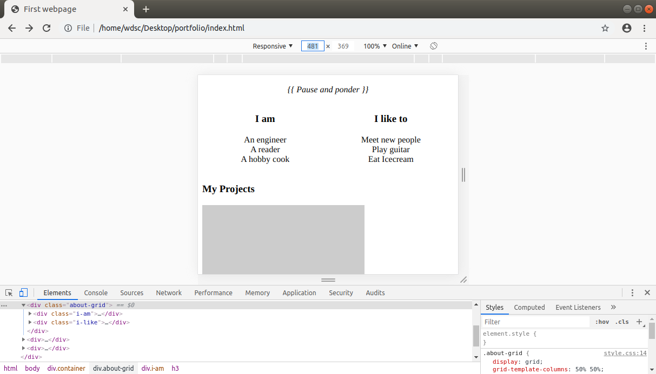
Task: Click the display: grid declaration
Action: (x=518, y=362)
